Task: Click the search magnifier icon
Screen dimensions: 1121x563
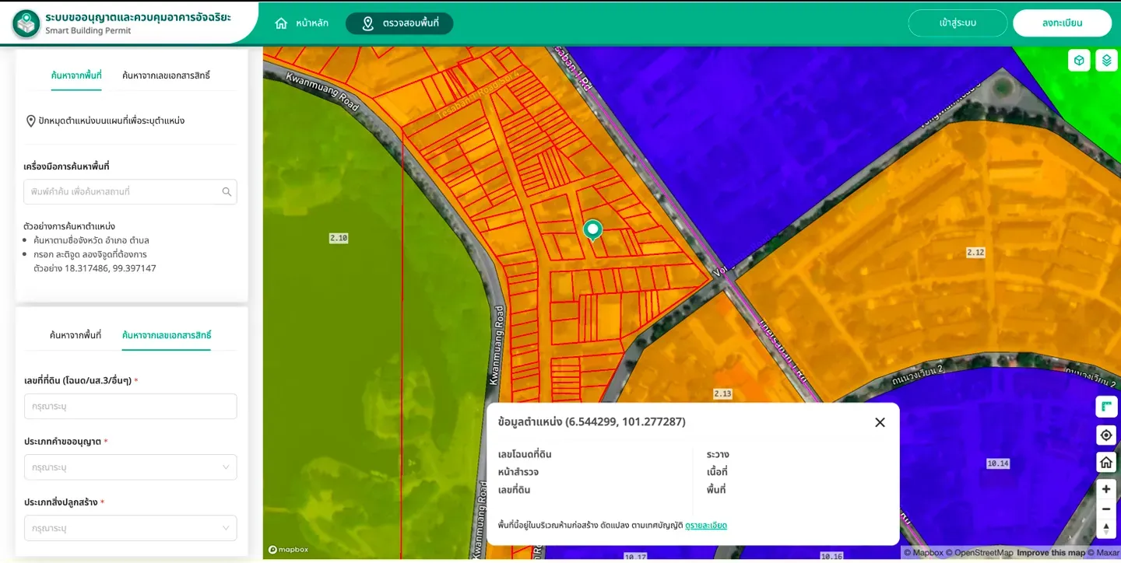Action: pyautogui.click(x=227, y=192)
